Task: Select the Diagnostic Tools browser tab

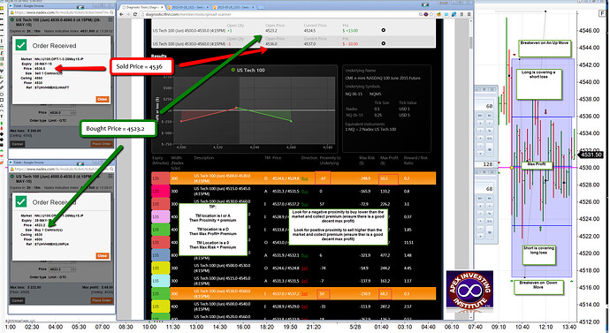Action: coord(142,7)
